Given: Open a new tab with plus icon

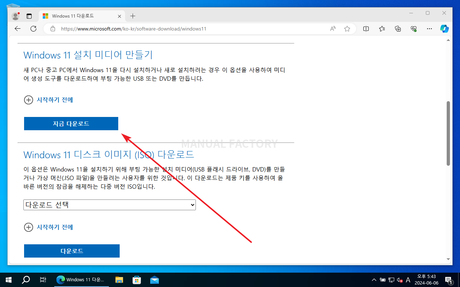Looking at the screenshot, I should [x=133, y=16].
